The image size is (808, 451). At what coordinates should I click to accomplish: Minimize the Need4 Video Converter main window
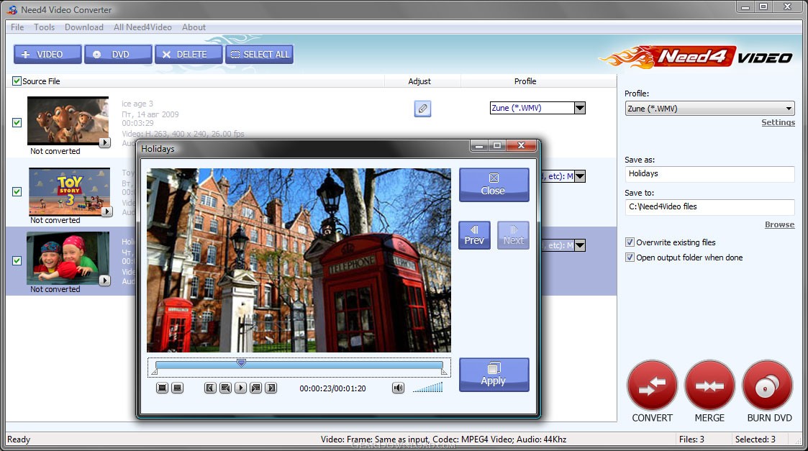(x=745, y=6)
